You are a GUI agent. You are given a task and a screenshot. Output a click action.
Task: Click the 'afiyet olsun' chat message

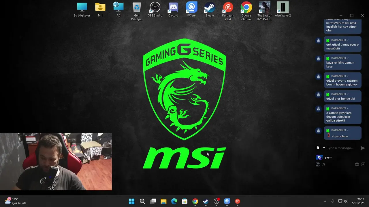pos(342,133)
